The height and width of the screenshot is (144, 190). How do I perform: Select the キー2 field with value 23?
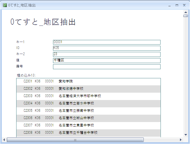(107, 54)
